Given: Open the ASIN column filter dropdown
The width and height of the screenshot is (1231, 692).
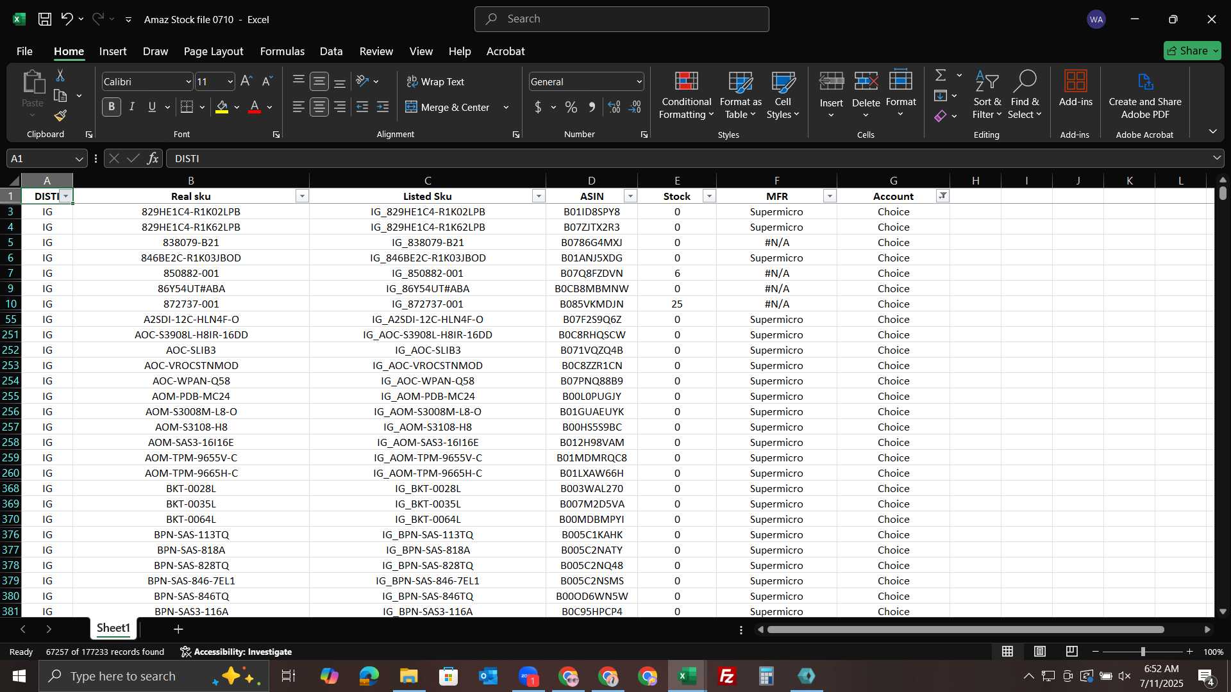Looking at the screenshot, I should (630, 196).
